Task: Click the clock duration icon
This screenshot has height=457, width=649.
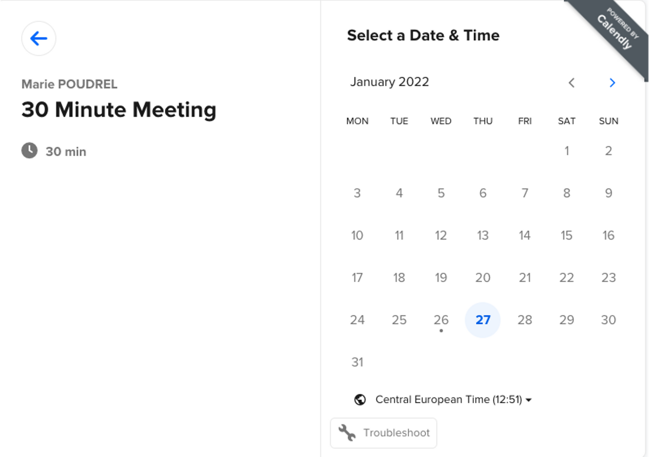Action: tap(29, 151)
